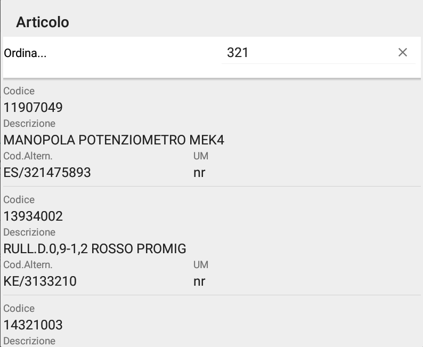Select article code 13934002
This screenshot has height=347, width=423.
pyautogui.click(x=33, y=216)
